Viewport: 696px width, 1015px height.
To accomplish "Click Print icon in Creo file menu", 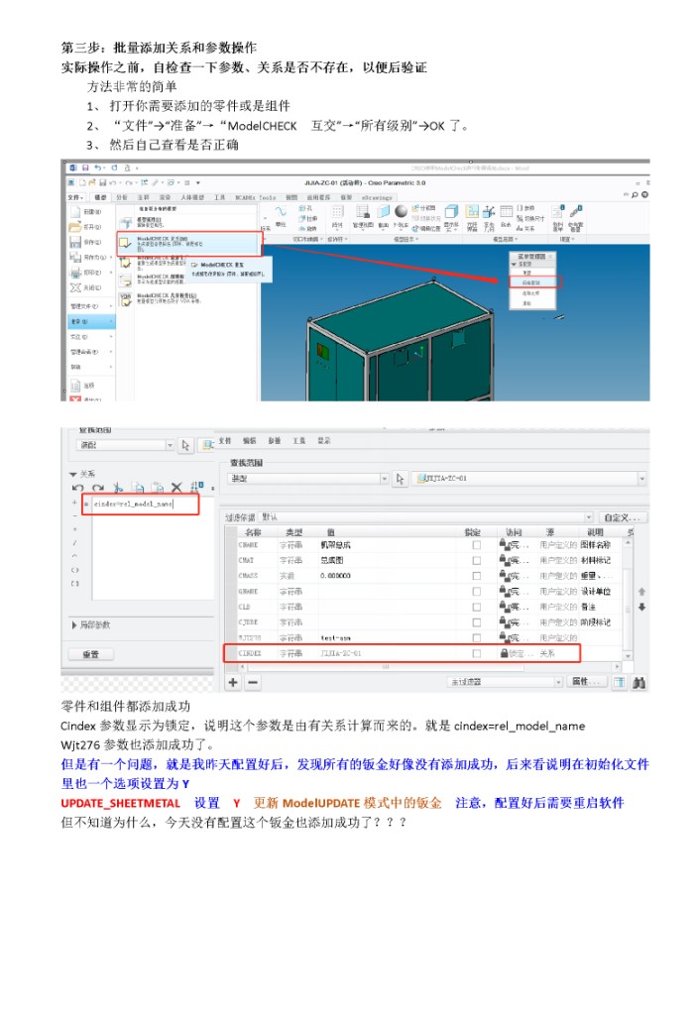I will [x=75, y=273].
